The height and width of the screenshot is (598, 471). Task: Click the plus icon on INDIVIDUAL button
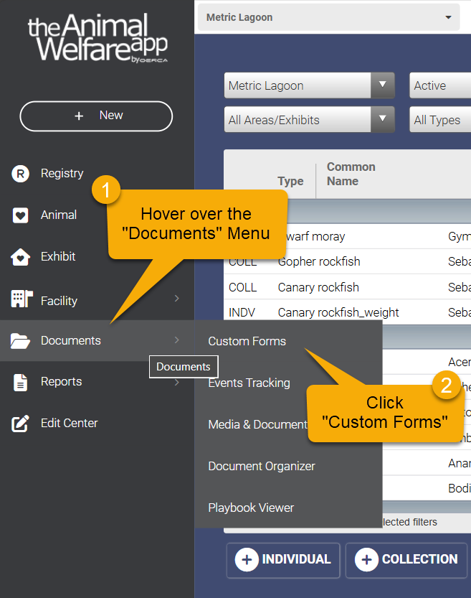coord(247,559)
